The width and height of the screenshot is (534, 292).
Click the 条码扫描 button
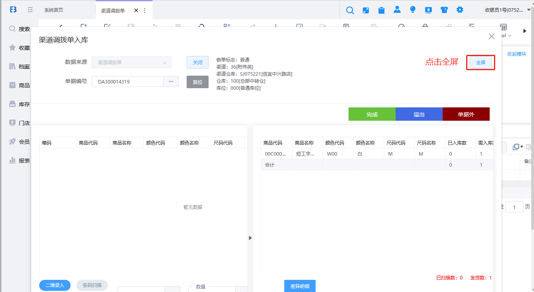(92, 285)
